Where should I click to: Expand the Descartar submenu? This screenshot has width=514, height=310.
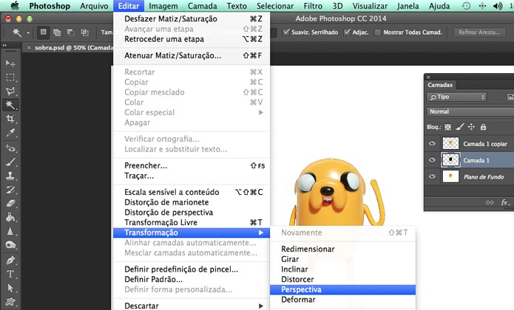[192, 306]
